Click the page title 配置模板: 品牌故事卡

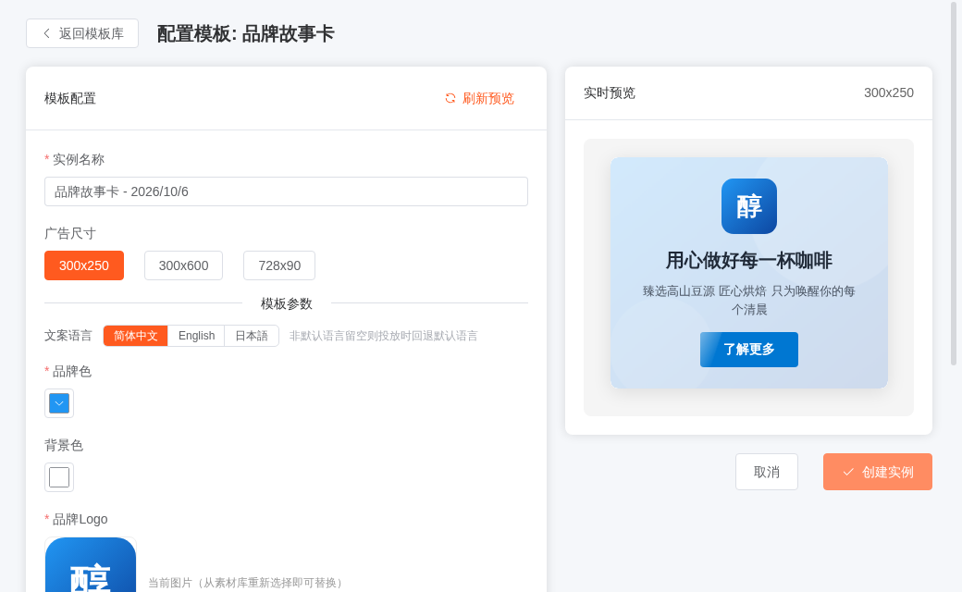245,33
